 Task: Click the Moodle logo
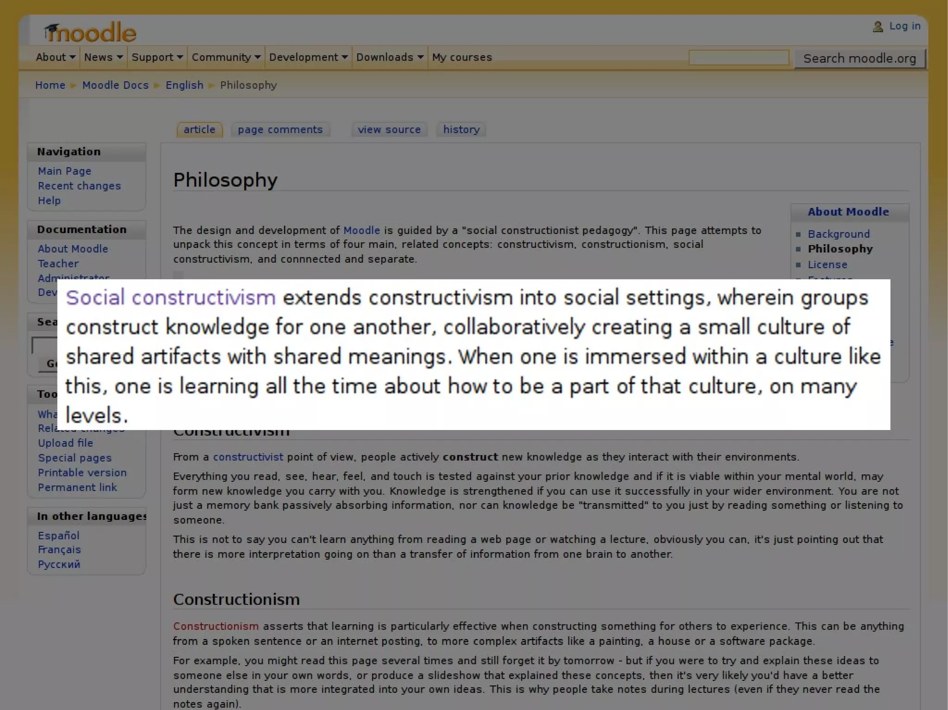90,32
